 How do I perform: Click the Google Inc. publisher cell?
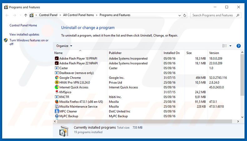coord(117,78)
